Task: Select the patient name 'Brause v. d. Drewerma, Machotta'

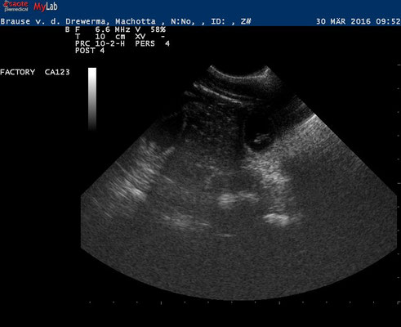Action: [78, 21]
